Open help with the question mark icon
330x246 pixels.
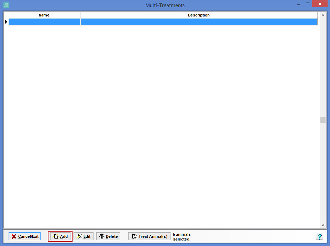[319, 236]
